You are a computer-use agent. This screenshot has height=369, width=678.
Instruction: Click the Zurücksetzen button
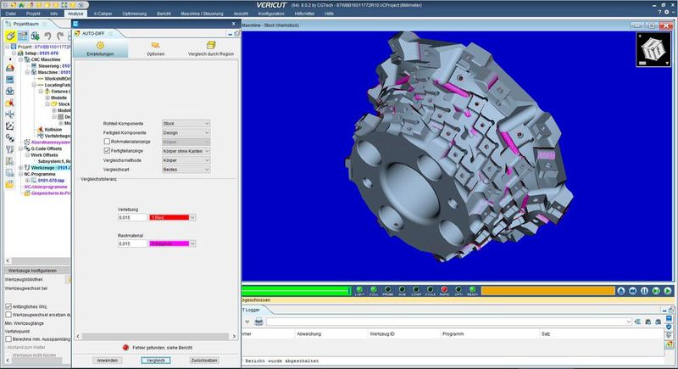click(204, 360)
